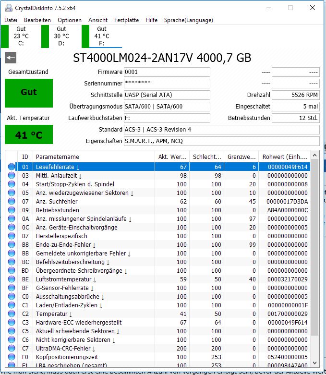Click status orb of misslungener Spindelanläufe row
This screenshot has height=375, width=326.
[11, 218]
